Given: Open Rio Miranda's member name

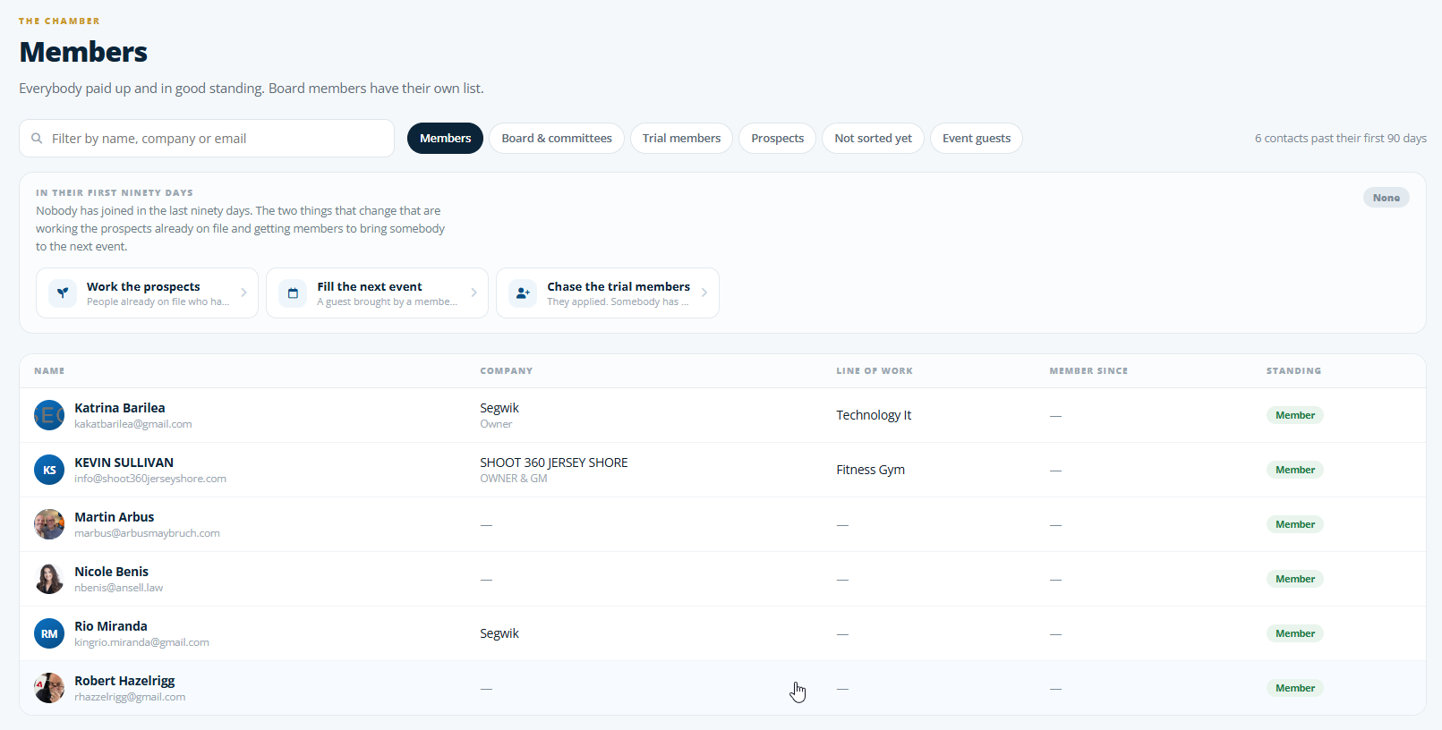Looking at the screenshot, I should point(111,626).
